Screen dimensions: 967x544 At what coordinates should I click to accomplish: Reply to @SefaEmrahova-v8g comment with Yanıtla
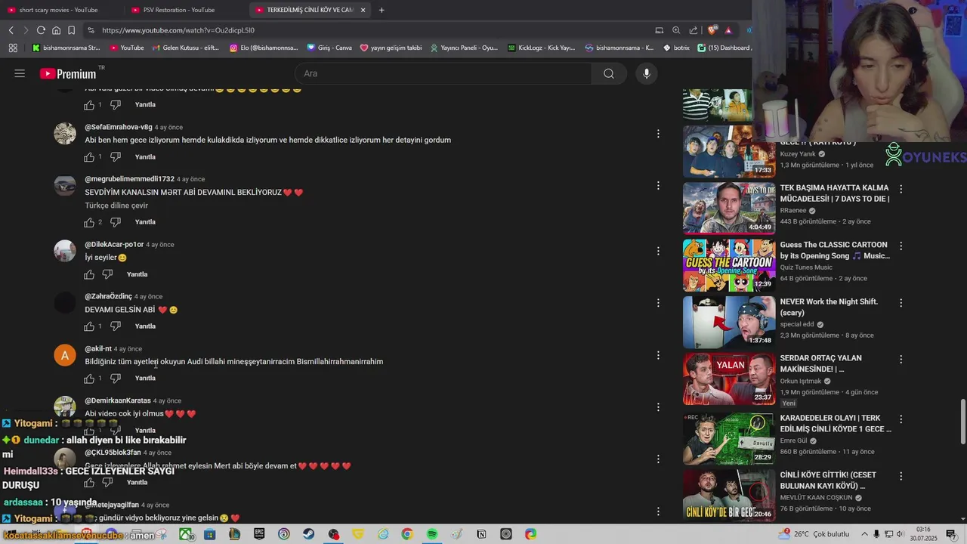pyautogui.click(x=145, y=157)
